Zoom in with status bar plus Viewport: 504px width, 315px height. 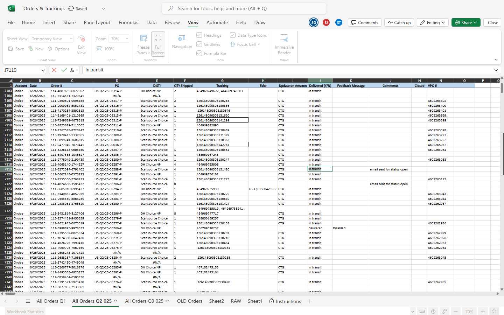(x=483, y=311)
